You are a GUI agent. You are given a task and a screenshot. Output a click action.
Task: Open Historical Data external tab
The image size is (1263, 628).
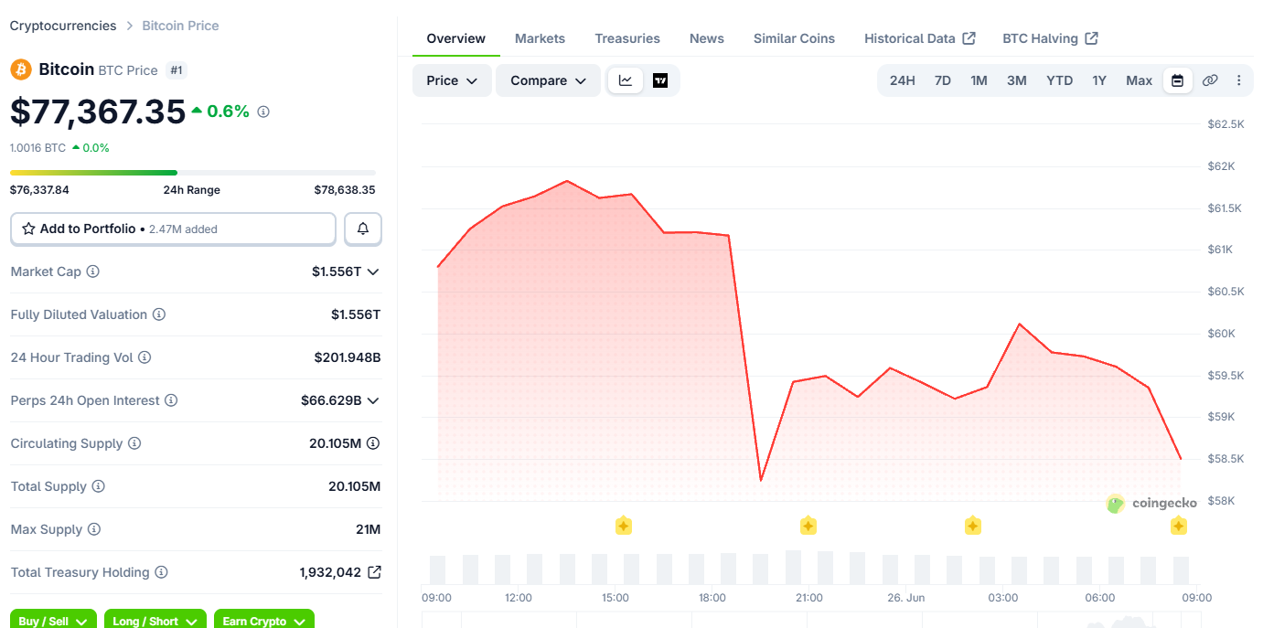tap(920, 38)
